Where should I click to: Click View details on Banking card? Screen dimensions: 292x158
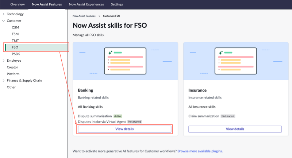[124, 129]
